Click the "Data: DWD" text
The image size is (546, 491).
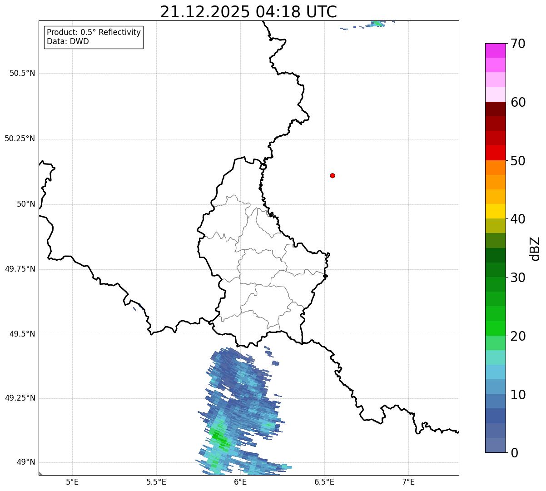tap(68, 42)
